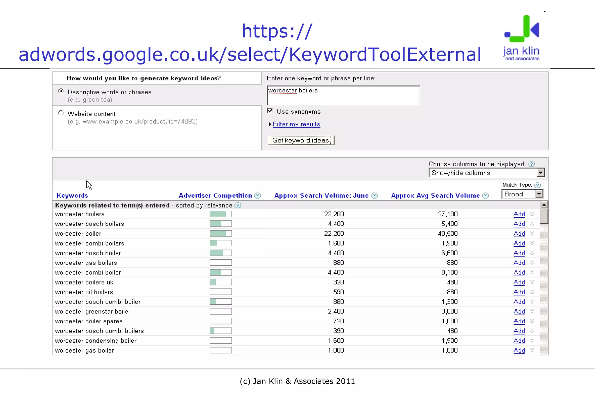Image resolution: width=595 pixels, height=410 pixels.
Task: Click the Jan Klin and associates logo
Action: click(522, 38)
